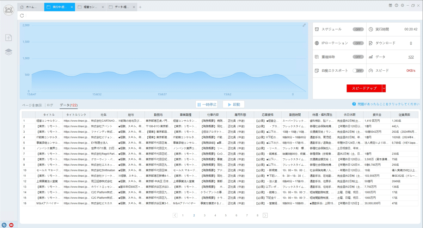The width and height of the screenshot is (423, 228).
Task: Click the 資本金 column header
Action: click(x=377, y=115)
